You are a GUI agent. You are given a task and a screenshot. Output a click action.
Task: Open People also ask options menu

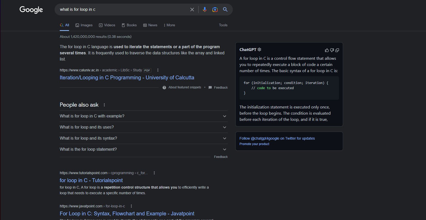(104, 105)
